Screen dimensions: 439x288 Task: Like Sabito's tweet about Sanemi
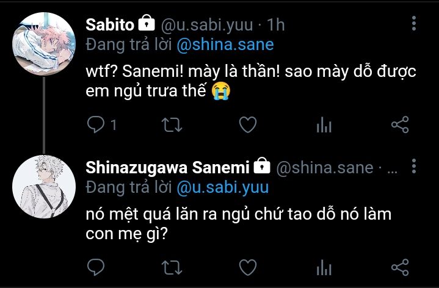pos(247,126)
